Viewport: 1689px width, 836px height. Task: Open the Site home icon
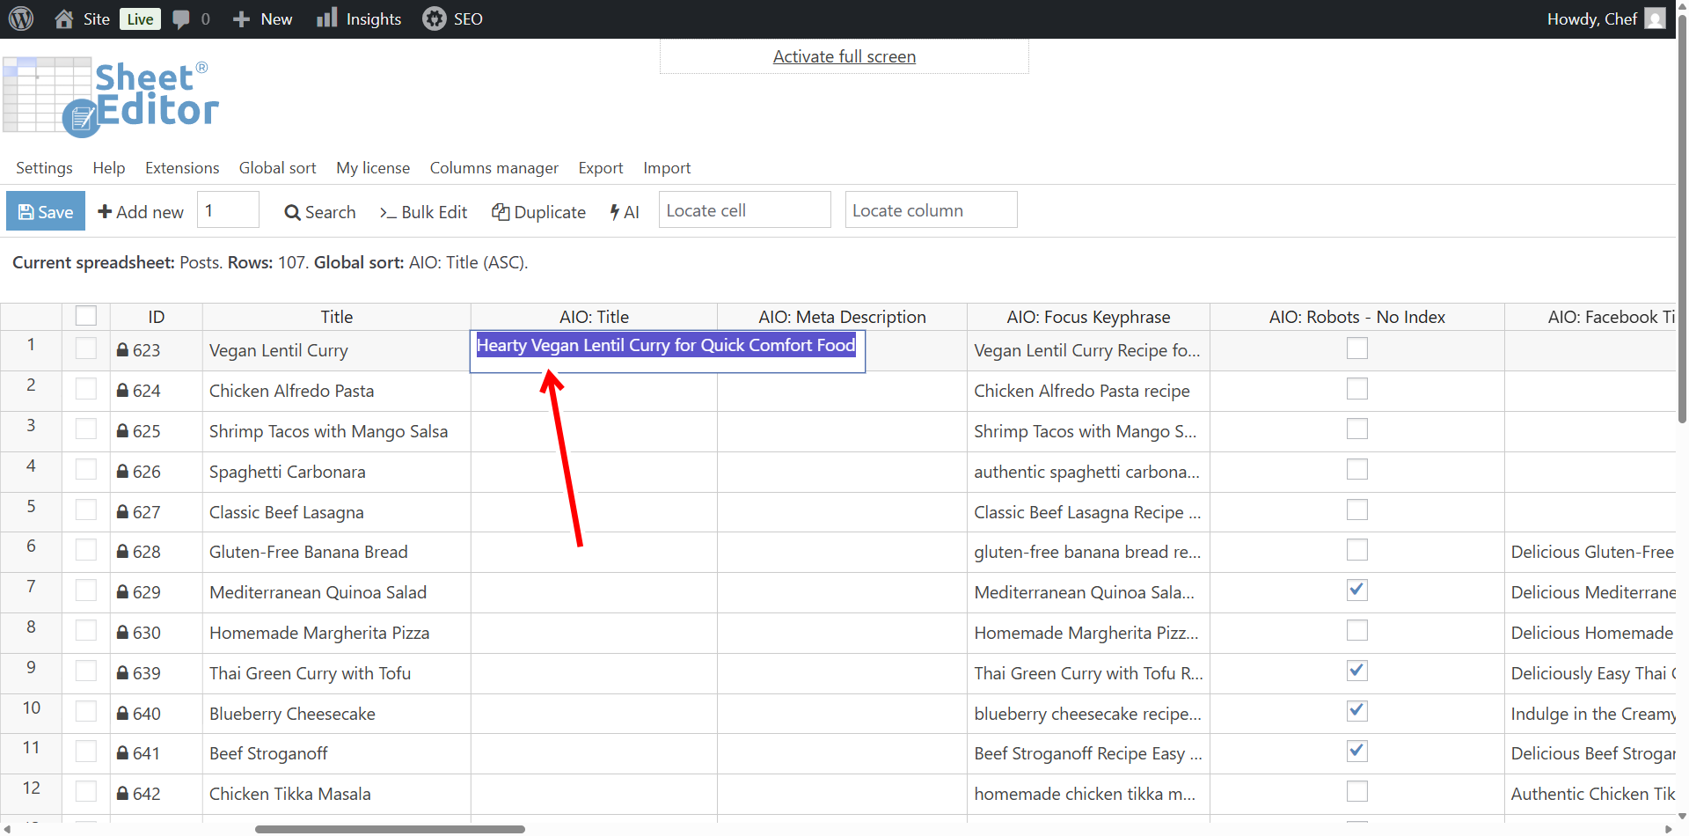pos(64,18)
